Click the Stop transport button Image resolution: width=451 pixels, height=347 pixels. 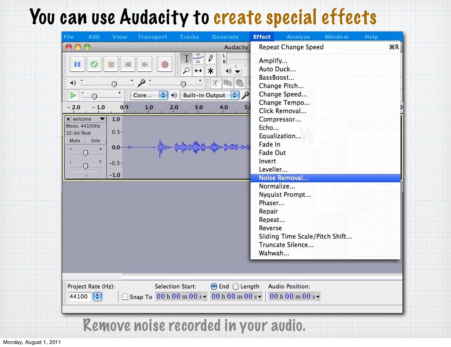point(111,64)
